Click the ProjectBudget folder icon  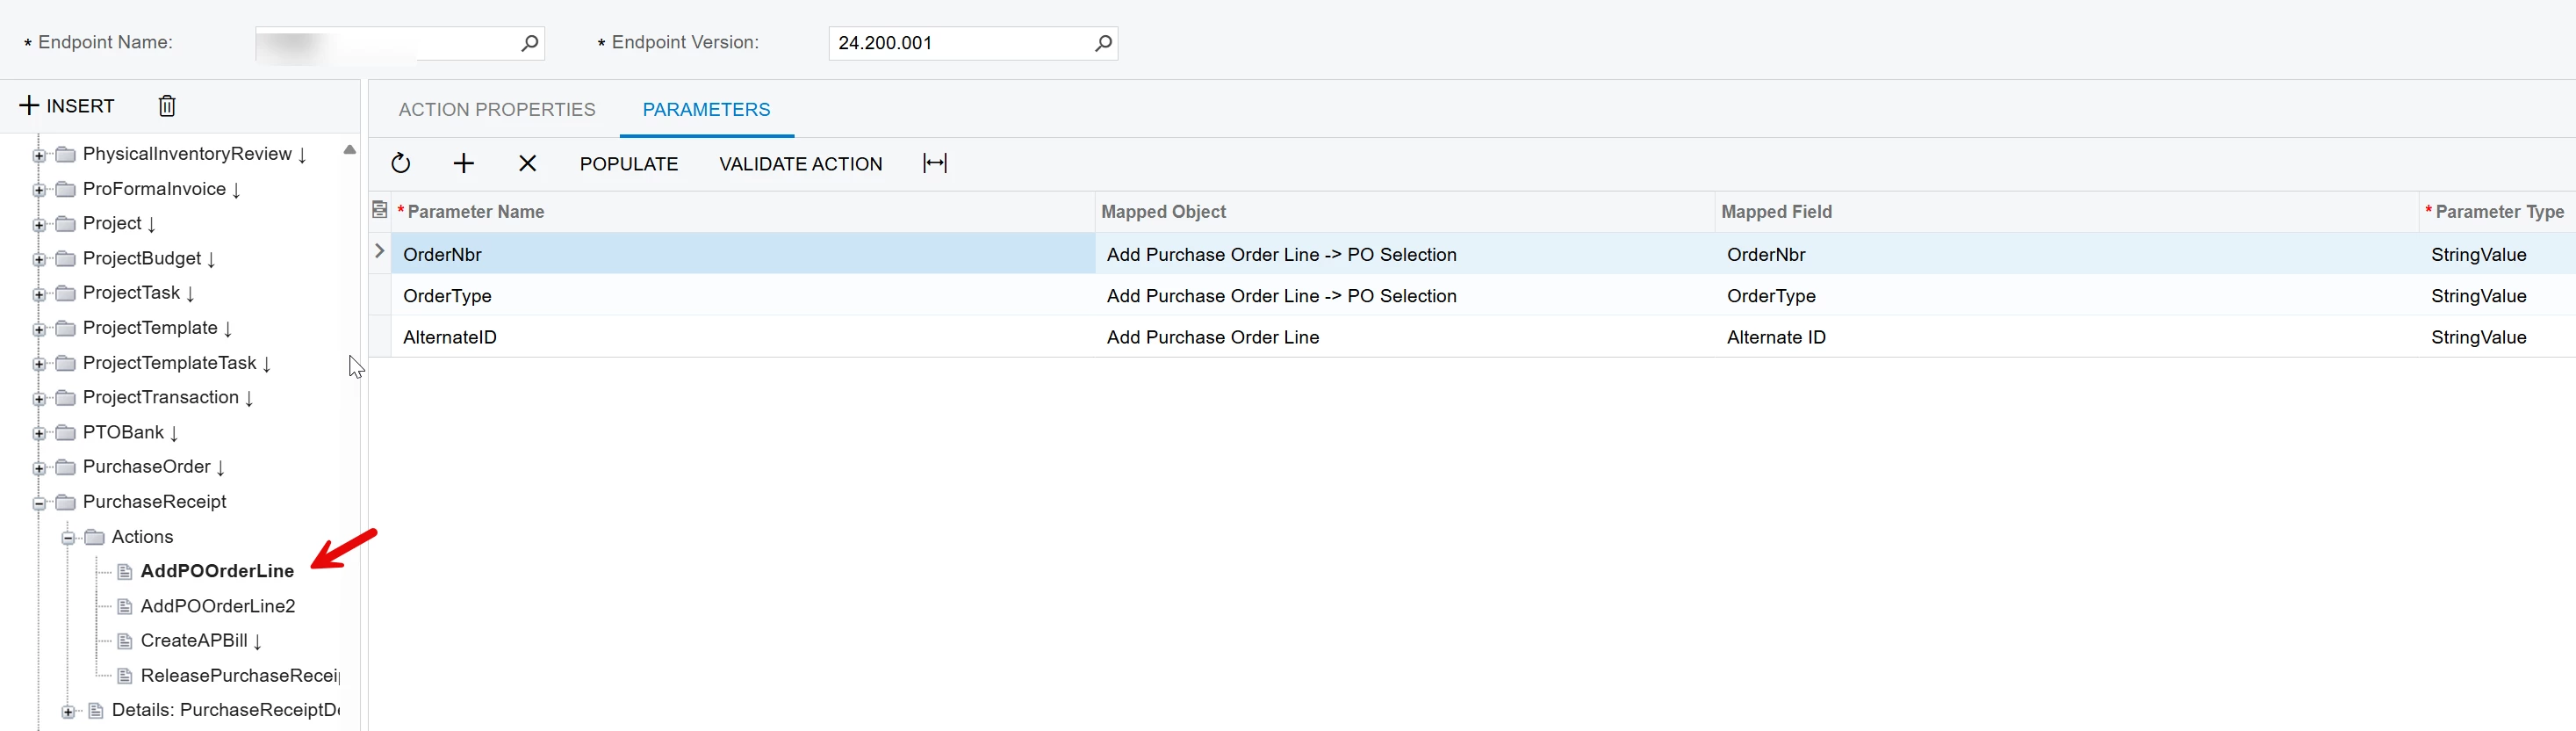tap(66, 258)
